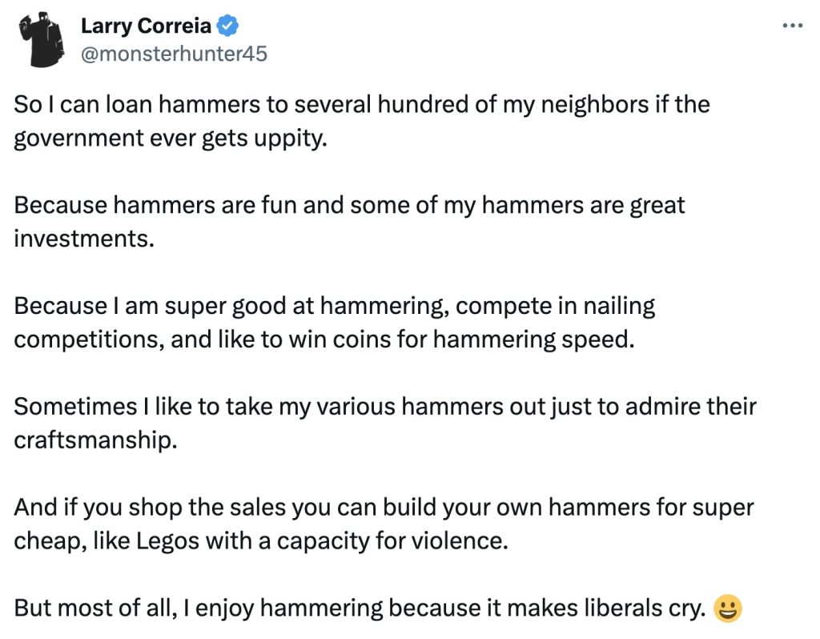Click the line starting "So I can loan hammers"
This screenshot has width=820, height=639.
pos(361,105)
